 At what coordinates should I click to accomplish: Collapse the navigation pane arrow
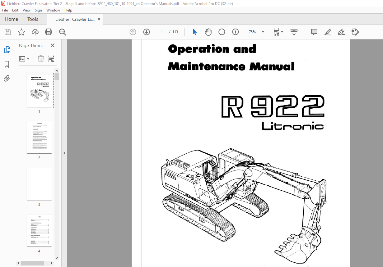pyautogui.click(x=64, y=153)
